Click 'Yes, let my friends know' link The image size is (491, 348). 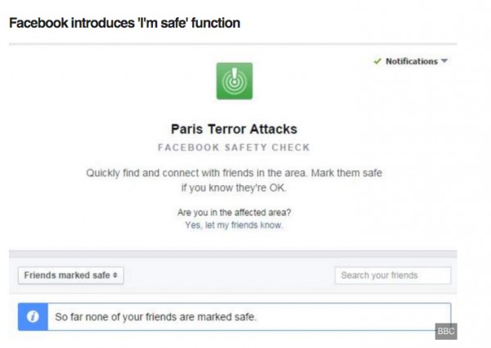pos(234,225)
